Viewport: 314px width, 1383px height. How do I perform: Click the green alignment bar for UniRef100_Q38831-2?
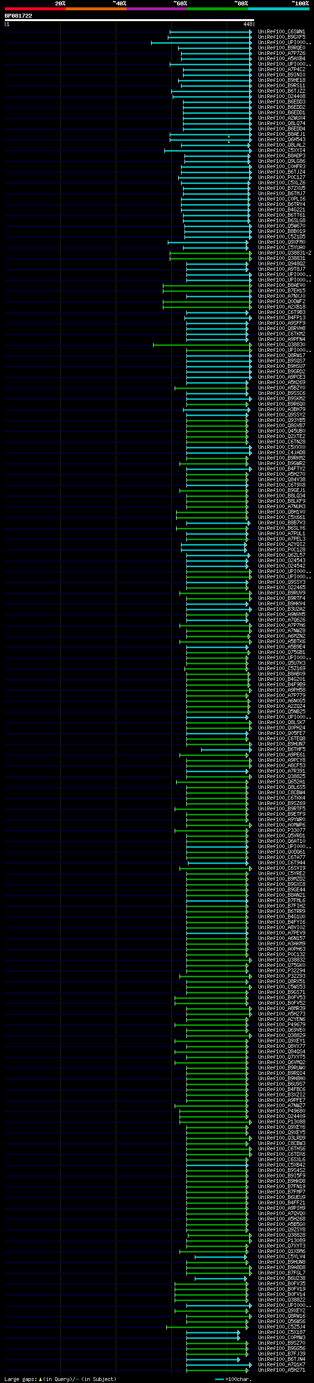coord(210,253)
